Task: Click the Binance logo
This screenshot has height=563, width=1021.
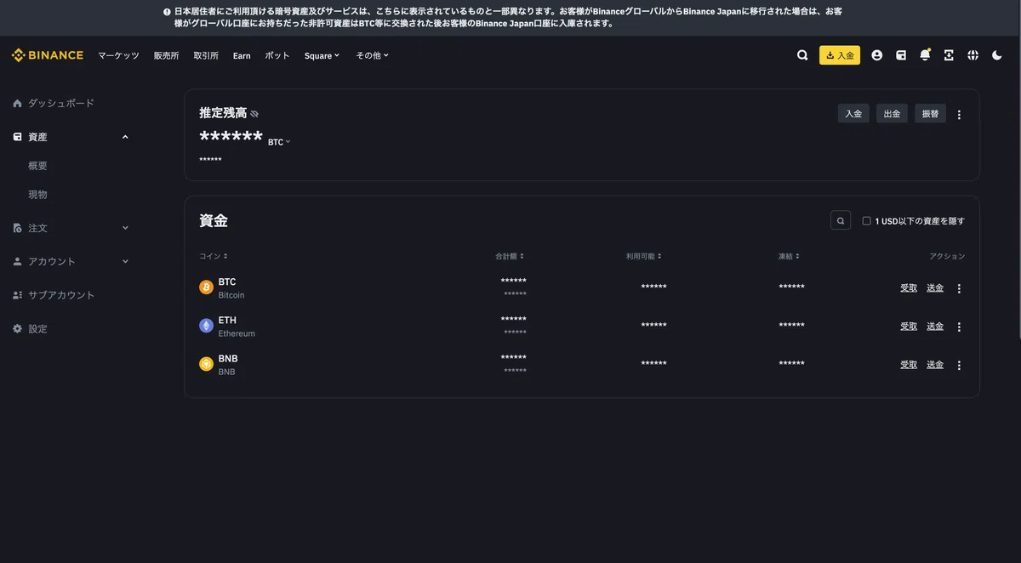Action: coord(48,55)
